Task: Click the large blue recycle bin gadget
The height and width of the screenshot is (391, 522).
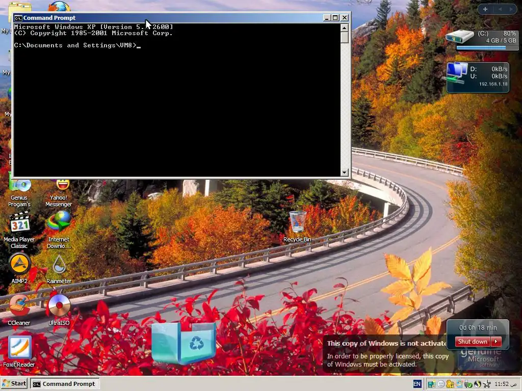Action: [183, 344]
